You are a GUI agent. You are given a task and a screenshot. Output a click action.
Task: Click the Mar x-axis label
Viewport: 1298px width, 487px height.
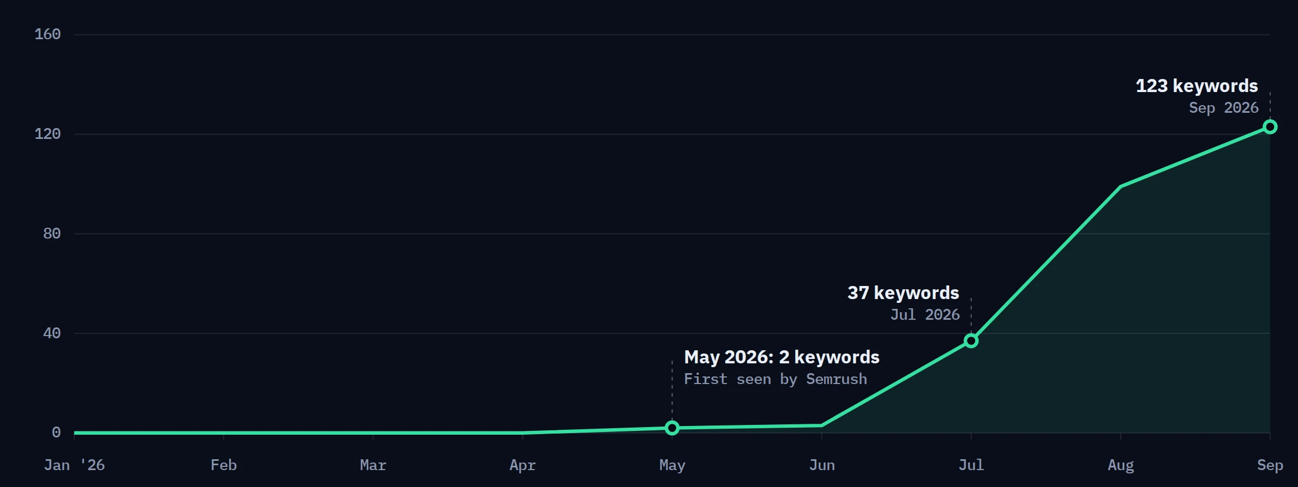click(373, 465)
